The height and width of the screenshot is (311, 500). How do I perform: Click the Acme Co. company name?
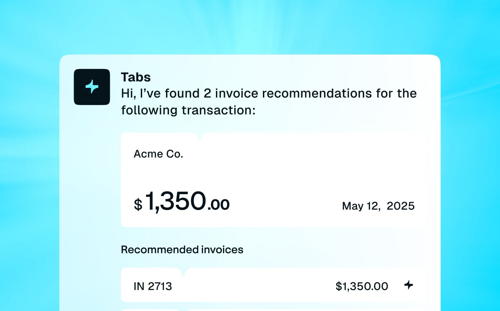tap(158, 154)
